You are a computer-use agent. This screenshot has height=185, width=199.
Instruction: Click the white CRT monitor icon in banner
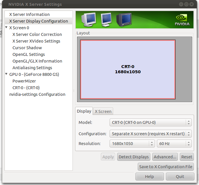(88, 19)
